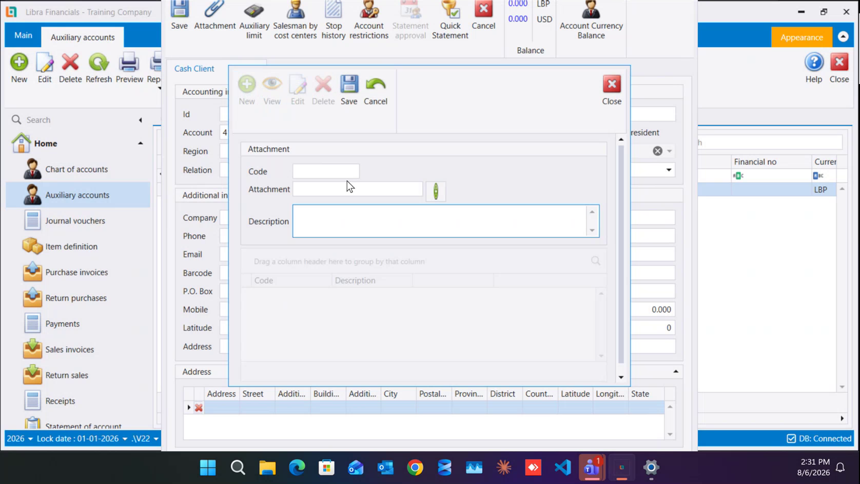Viewport: 860px width, 484px height.
Task: Click the green browse button beside Attachment field
Action: point(436,191)
